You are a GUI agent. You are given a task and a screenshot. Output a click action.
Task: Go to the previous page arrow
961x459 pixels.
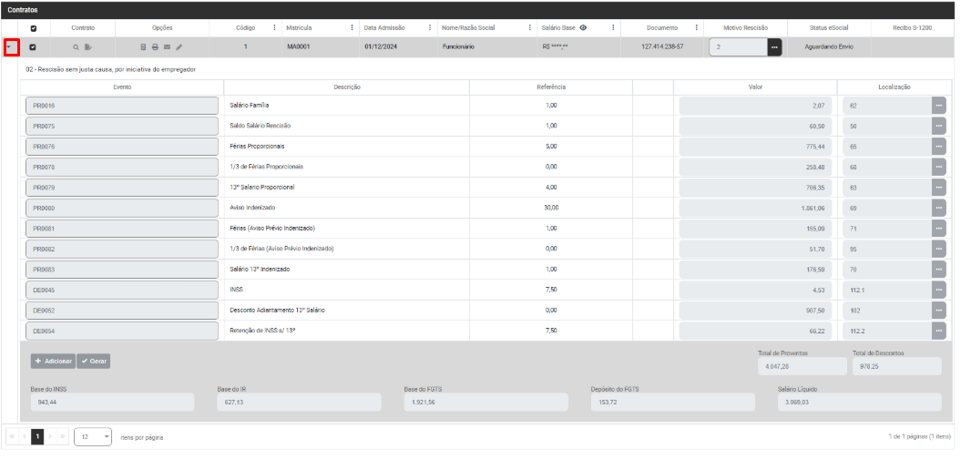click(25, 437)
